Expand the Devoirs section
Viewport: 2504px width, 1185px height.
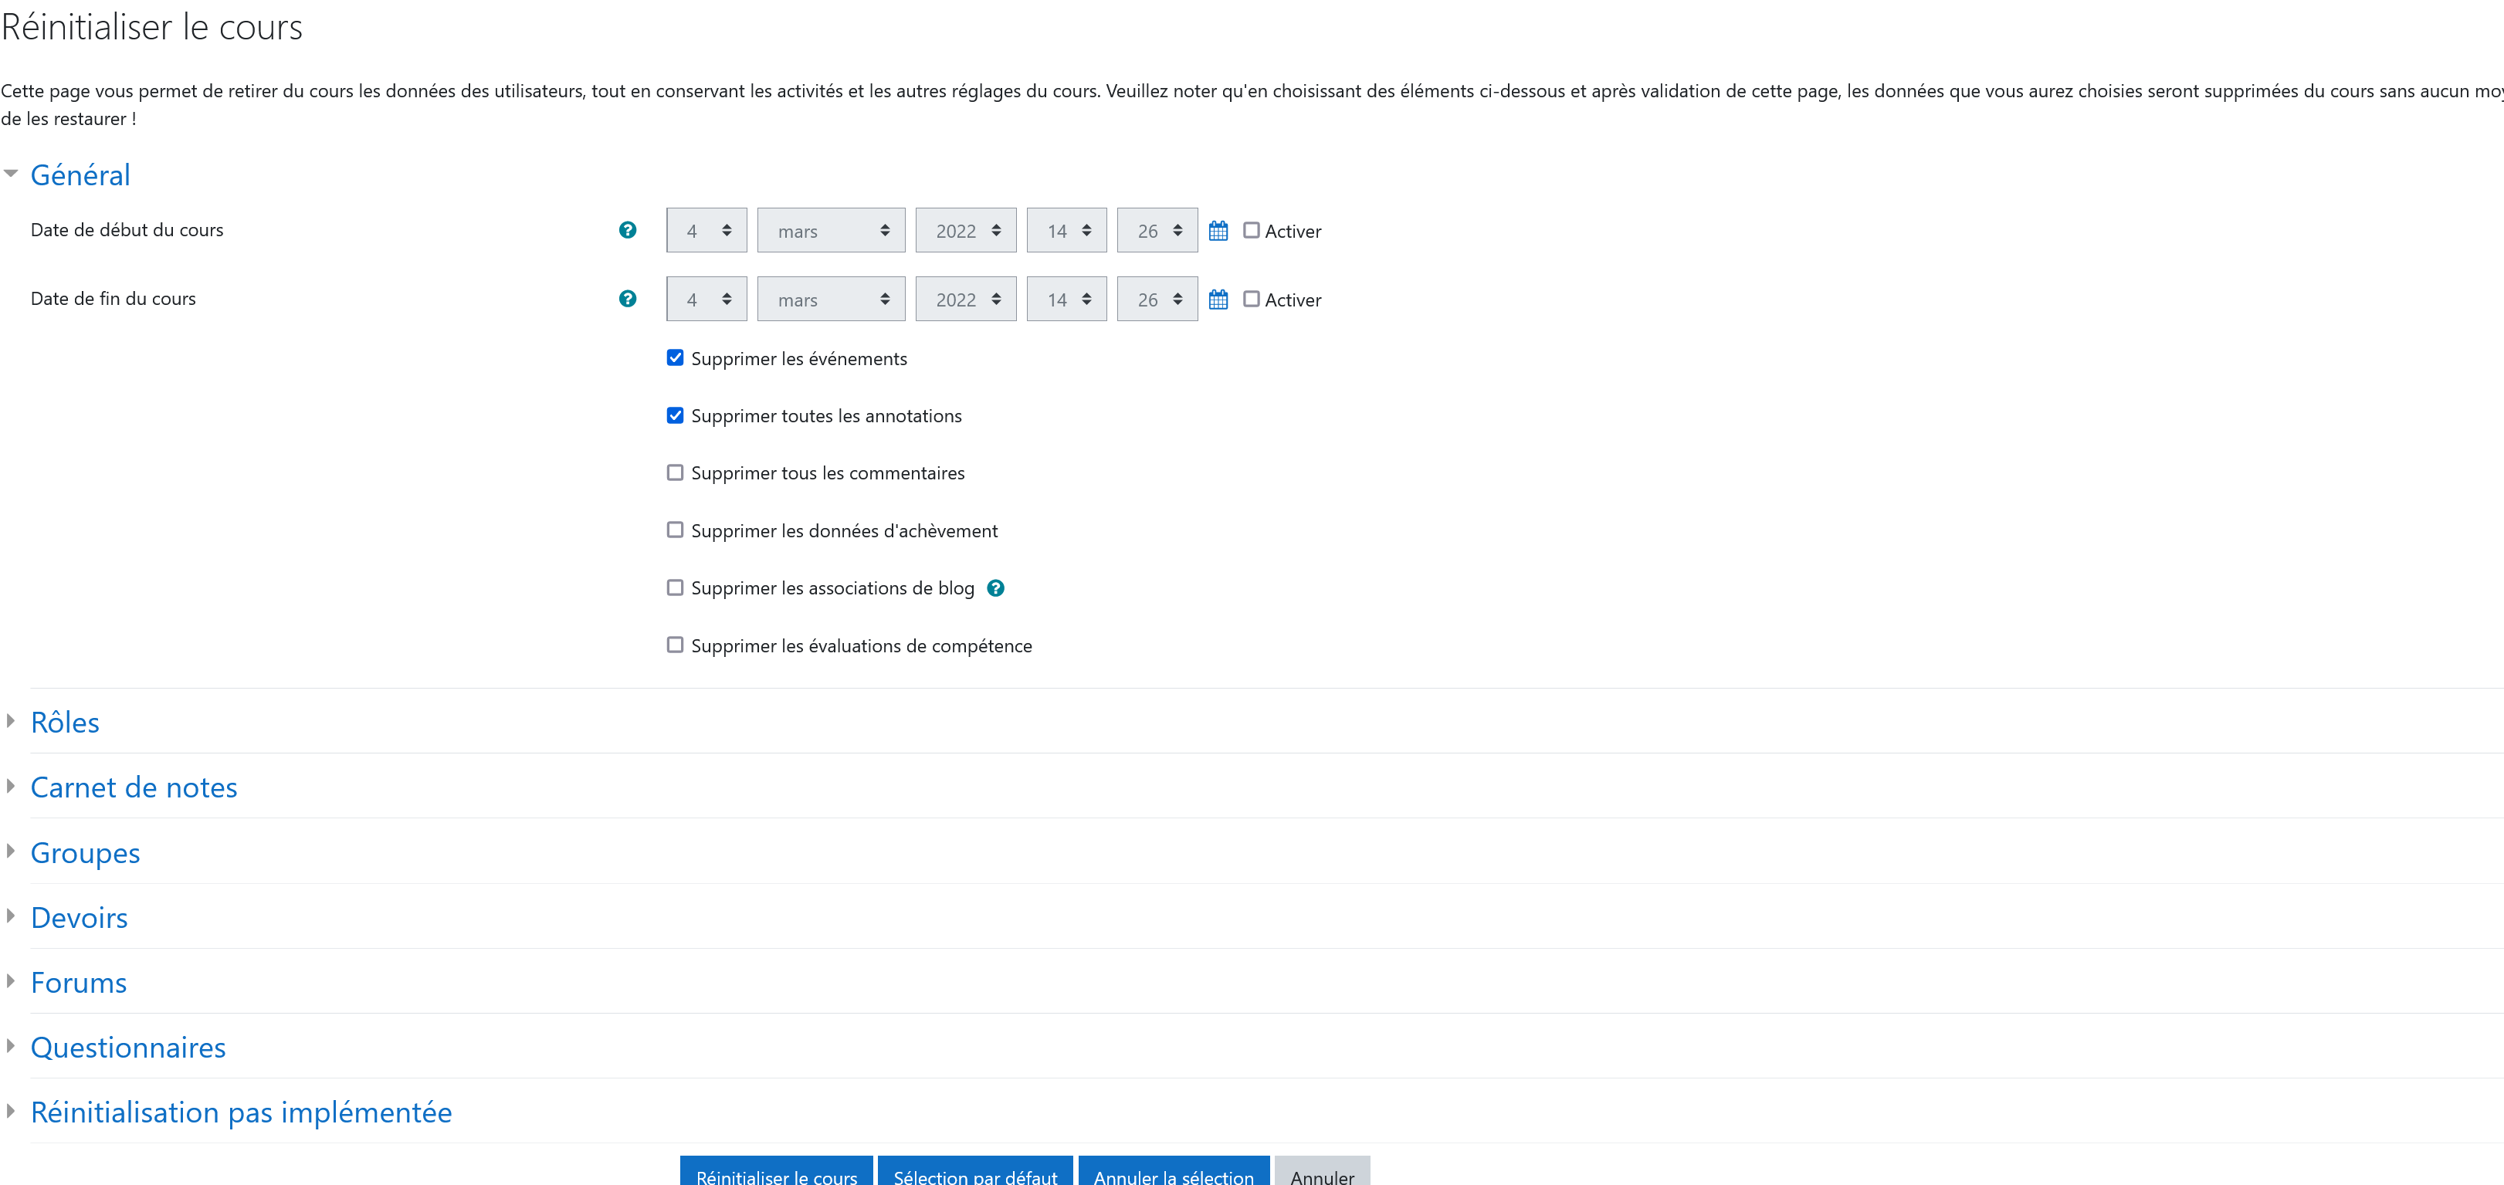(x=80, y=918)
